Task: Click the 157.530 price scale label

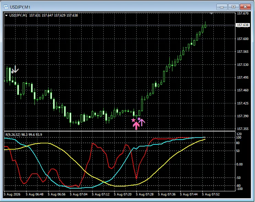Action: click(243, 65)
